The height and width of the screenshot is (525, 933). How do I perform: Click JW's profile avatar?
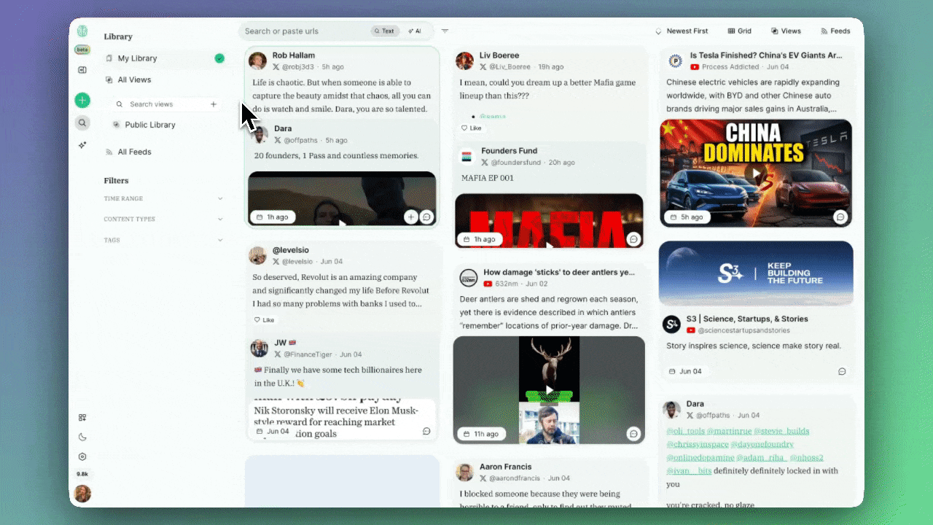coord(259,348)
